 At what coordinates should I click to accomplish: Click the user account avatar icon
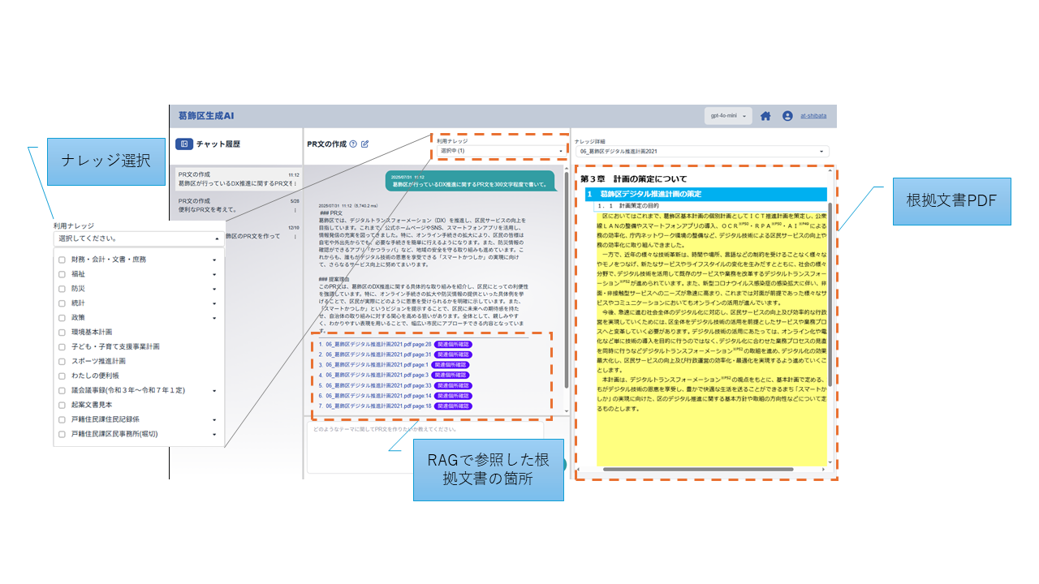[787, 116]
